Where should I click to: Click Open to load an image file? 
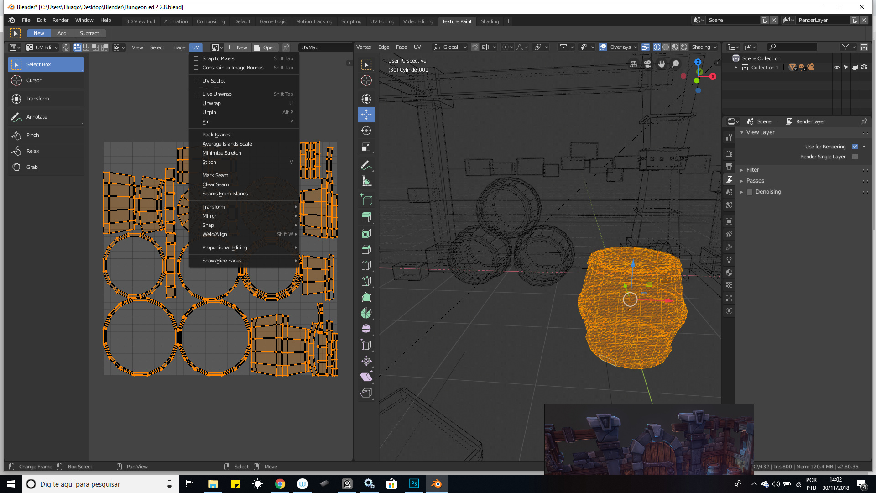pos(265,47)
